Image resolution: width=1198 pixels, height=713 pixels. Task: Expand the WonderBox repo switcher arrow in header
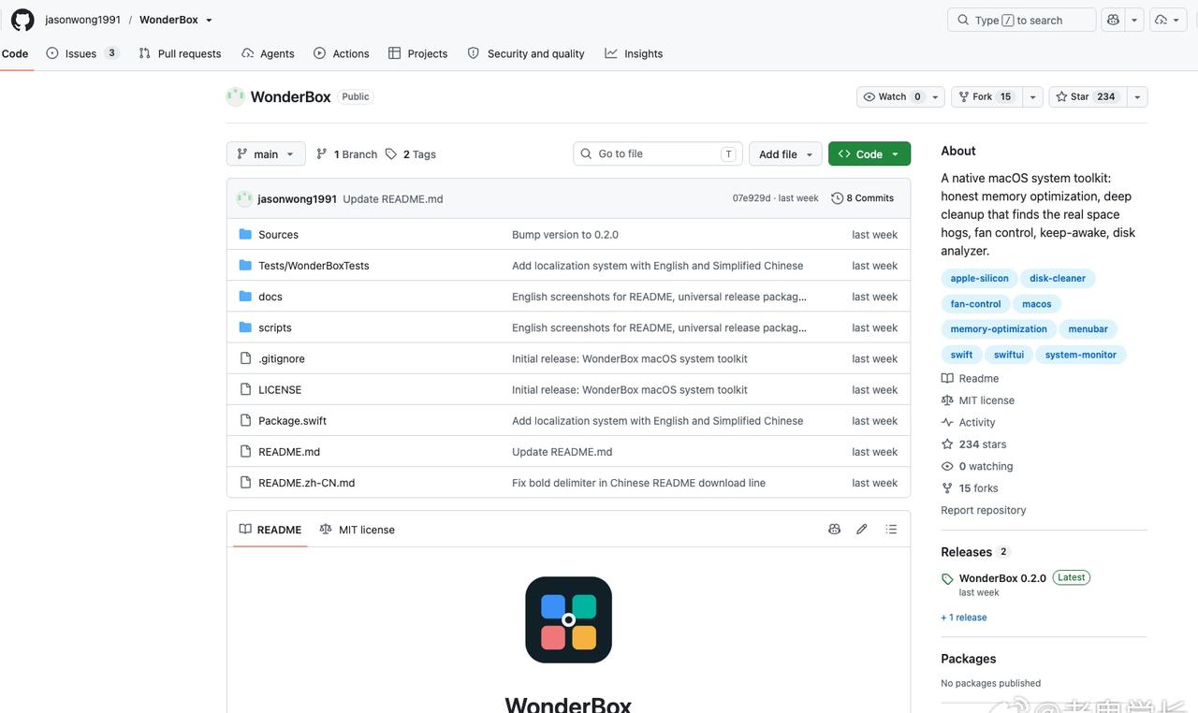(x=209, y=20)
